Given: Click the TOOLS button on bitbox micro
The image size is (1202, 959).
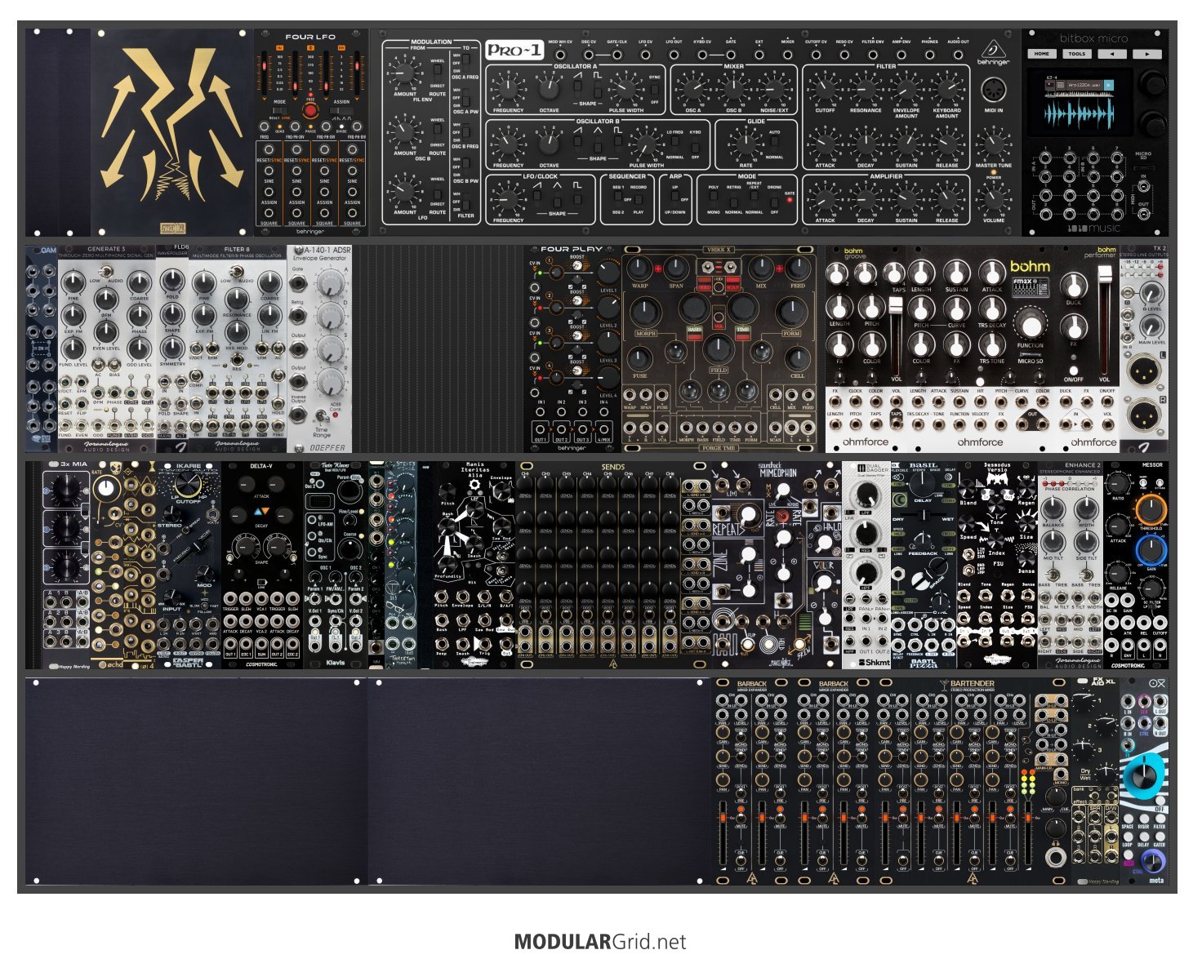Looking at the screenshot, I should pyautogui.click(x=1077, y=54).
